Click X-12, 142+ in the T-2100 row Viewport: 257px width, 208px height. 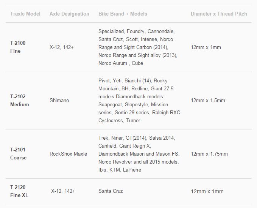tap(62, 47)
